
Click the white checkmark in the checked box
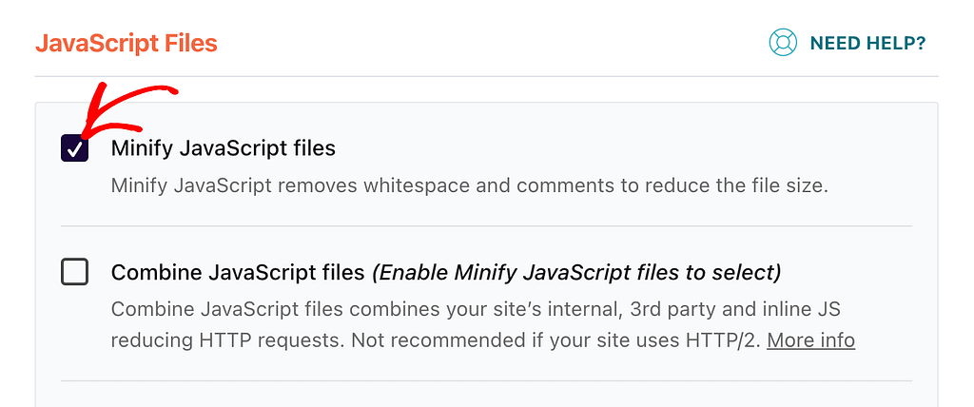[x=74, y=149]
